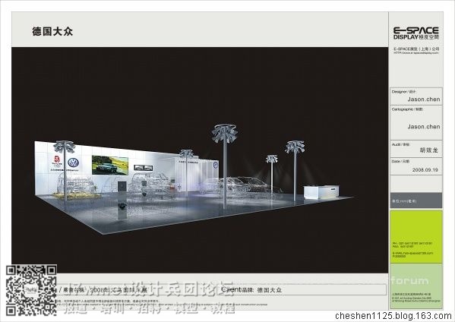Click the white reception counter in the render

pyautogui.click(x=321, y=192)
